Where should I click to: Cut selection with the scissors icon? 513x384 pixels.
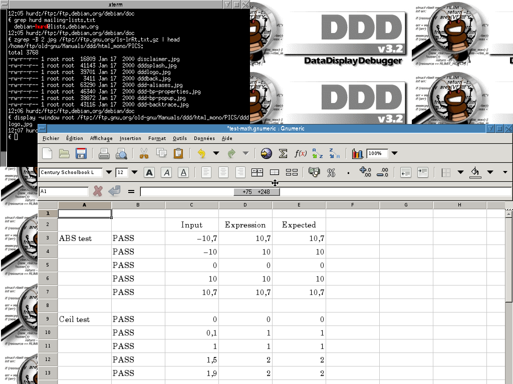(144, 153)
